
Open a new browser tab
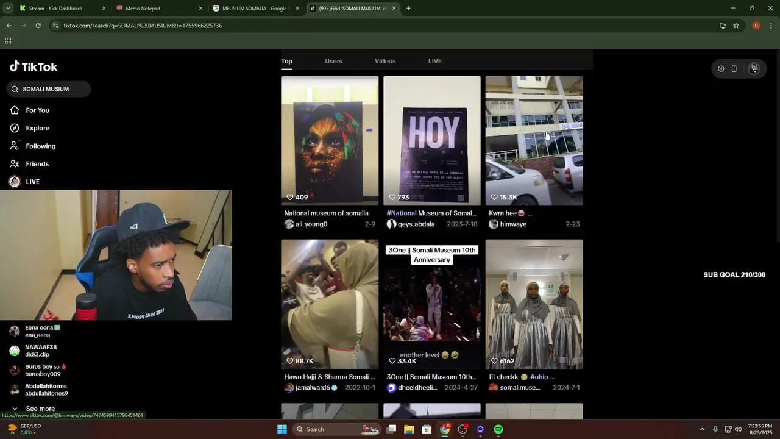click(x=408, y=9)
